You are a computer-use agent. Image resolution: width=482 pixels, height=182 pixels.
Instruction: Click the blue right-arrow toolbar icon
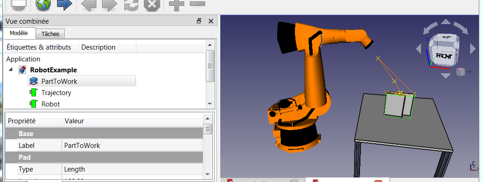tap(65, 4)
